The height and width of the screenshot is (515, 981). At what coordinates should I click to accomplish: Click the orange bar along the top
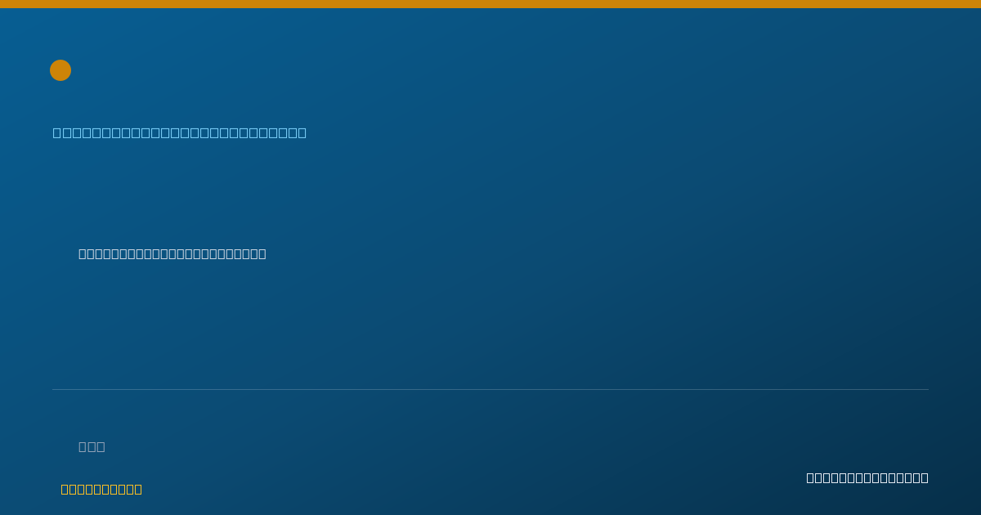[490, 4]
